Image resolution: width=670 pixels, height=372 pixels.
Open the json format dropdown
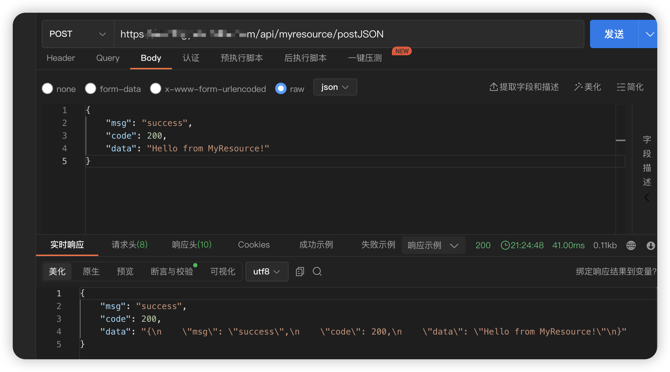pyautogui.click(x=335, y=87)
